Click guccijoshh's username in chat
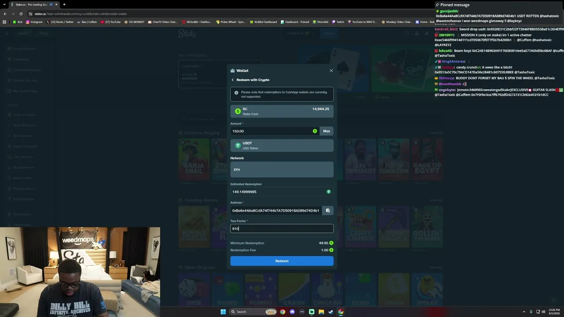 (449, 11)
